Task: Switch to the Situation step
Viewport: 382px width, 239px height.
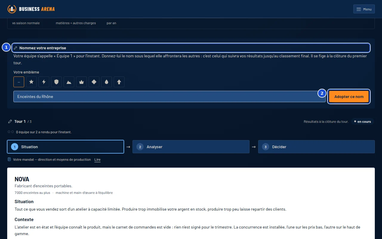Action: click(x=65, y=147)
